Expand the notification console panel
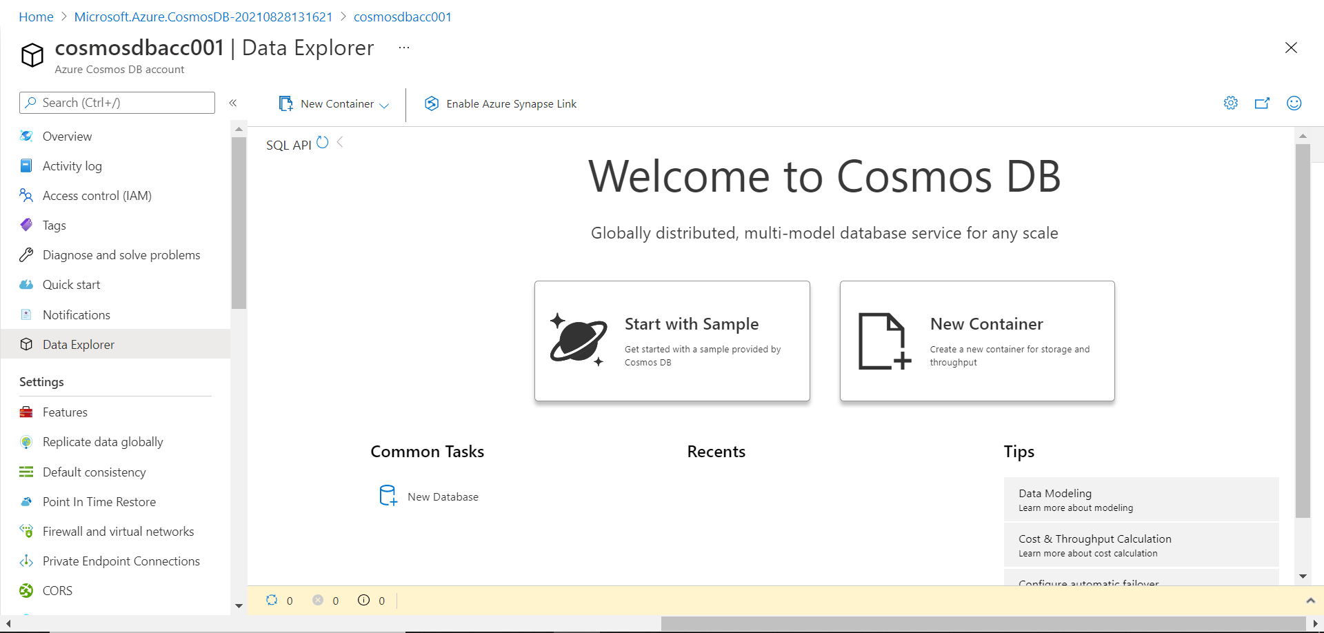 [1311, 601]
